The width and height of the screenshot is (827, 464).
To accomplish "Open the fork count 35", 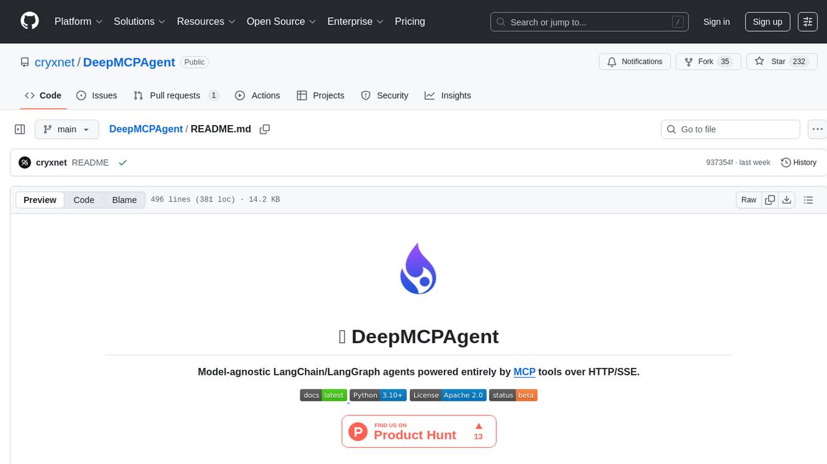I will point(724,62).
